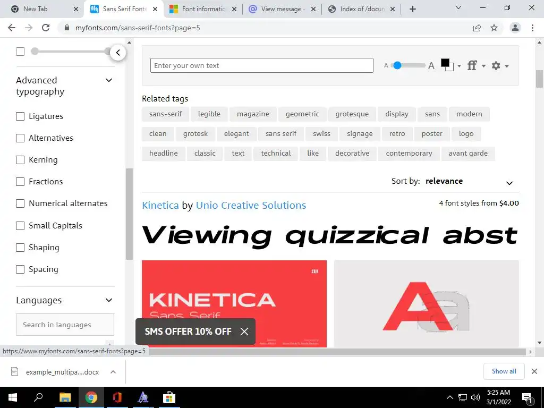Click the left range slider handle in sidebar
The width and height of the screenshot is (544, 408).
pos(35,52)
